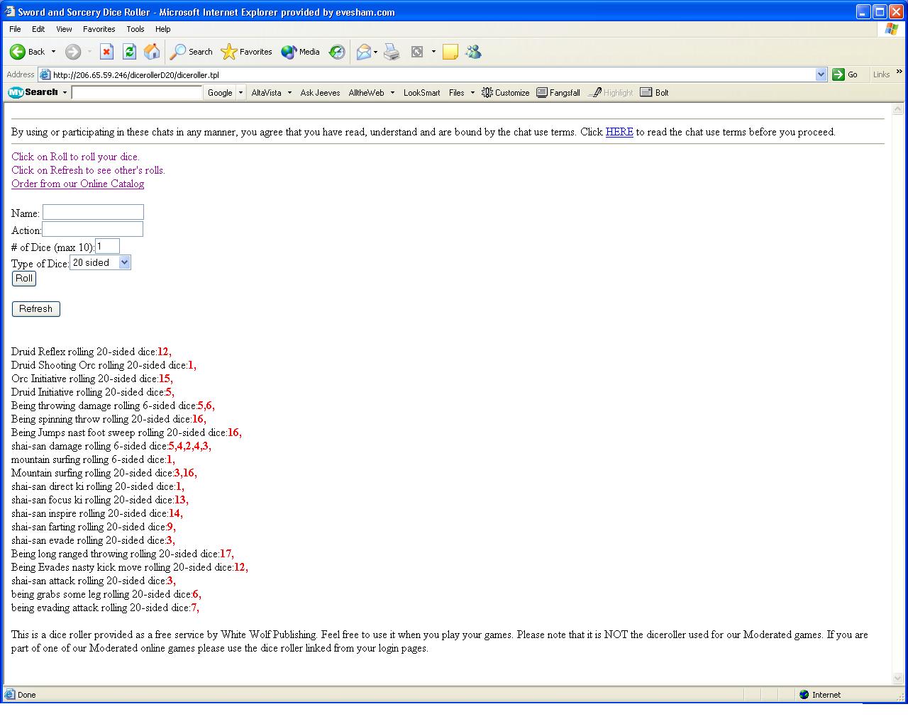This screenshot has height=726, width=908.
Task: Open the Tools menu
Action: (135, 29)
